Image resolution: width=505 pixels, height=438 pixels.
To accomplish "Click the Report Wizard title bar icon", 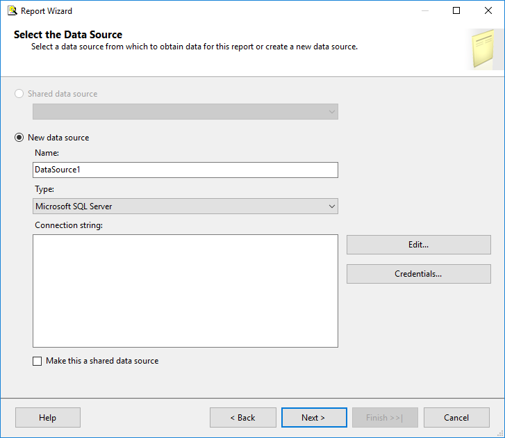I will point(12,10).
